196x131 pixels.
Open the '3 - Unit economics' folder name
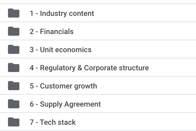pos(60,50)
